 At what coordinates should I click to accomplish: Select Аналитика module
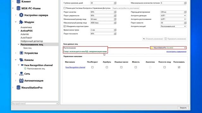coord(26,27)
